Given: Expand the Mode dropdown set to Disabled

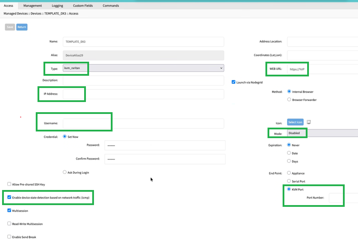Looking at the screenshot, I should pyautogui.click(x=322, y=133).
